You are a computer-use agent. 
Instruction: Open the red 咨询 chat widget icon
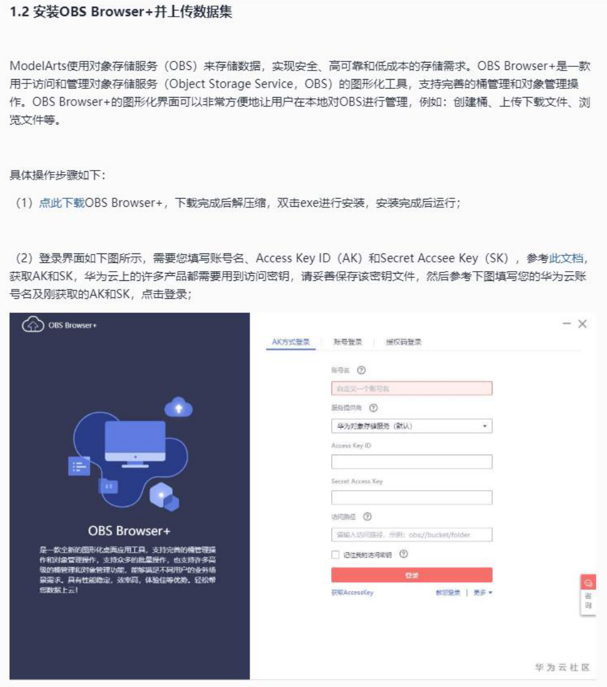tap(588, 583)
